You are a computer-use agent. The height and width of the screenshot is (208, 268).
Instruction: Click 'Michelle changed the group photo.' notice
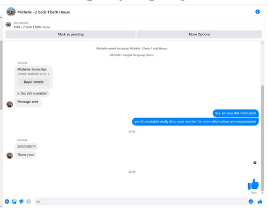[132, 55]
